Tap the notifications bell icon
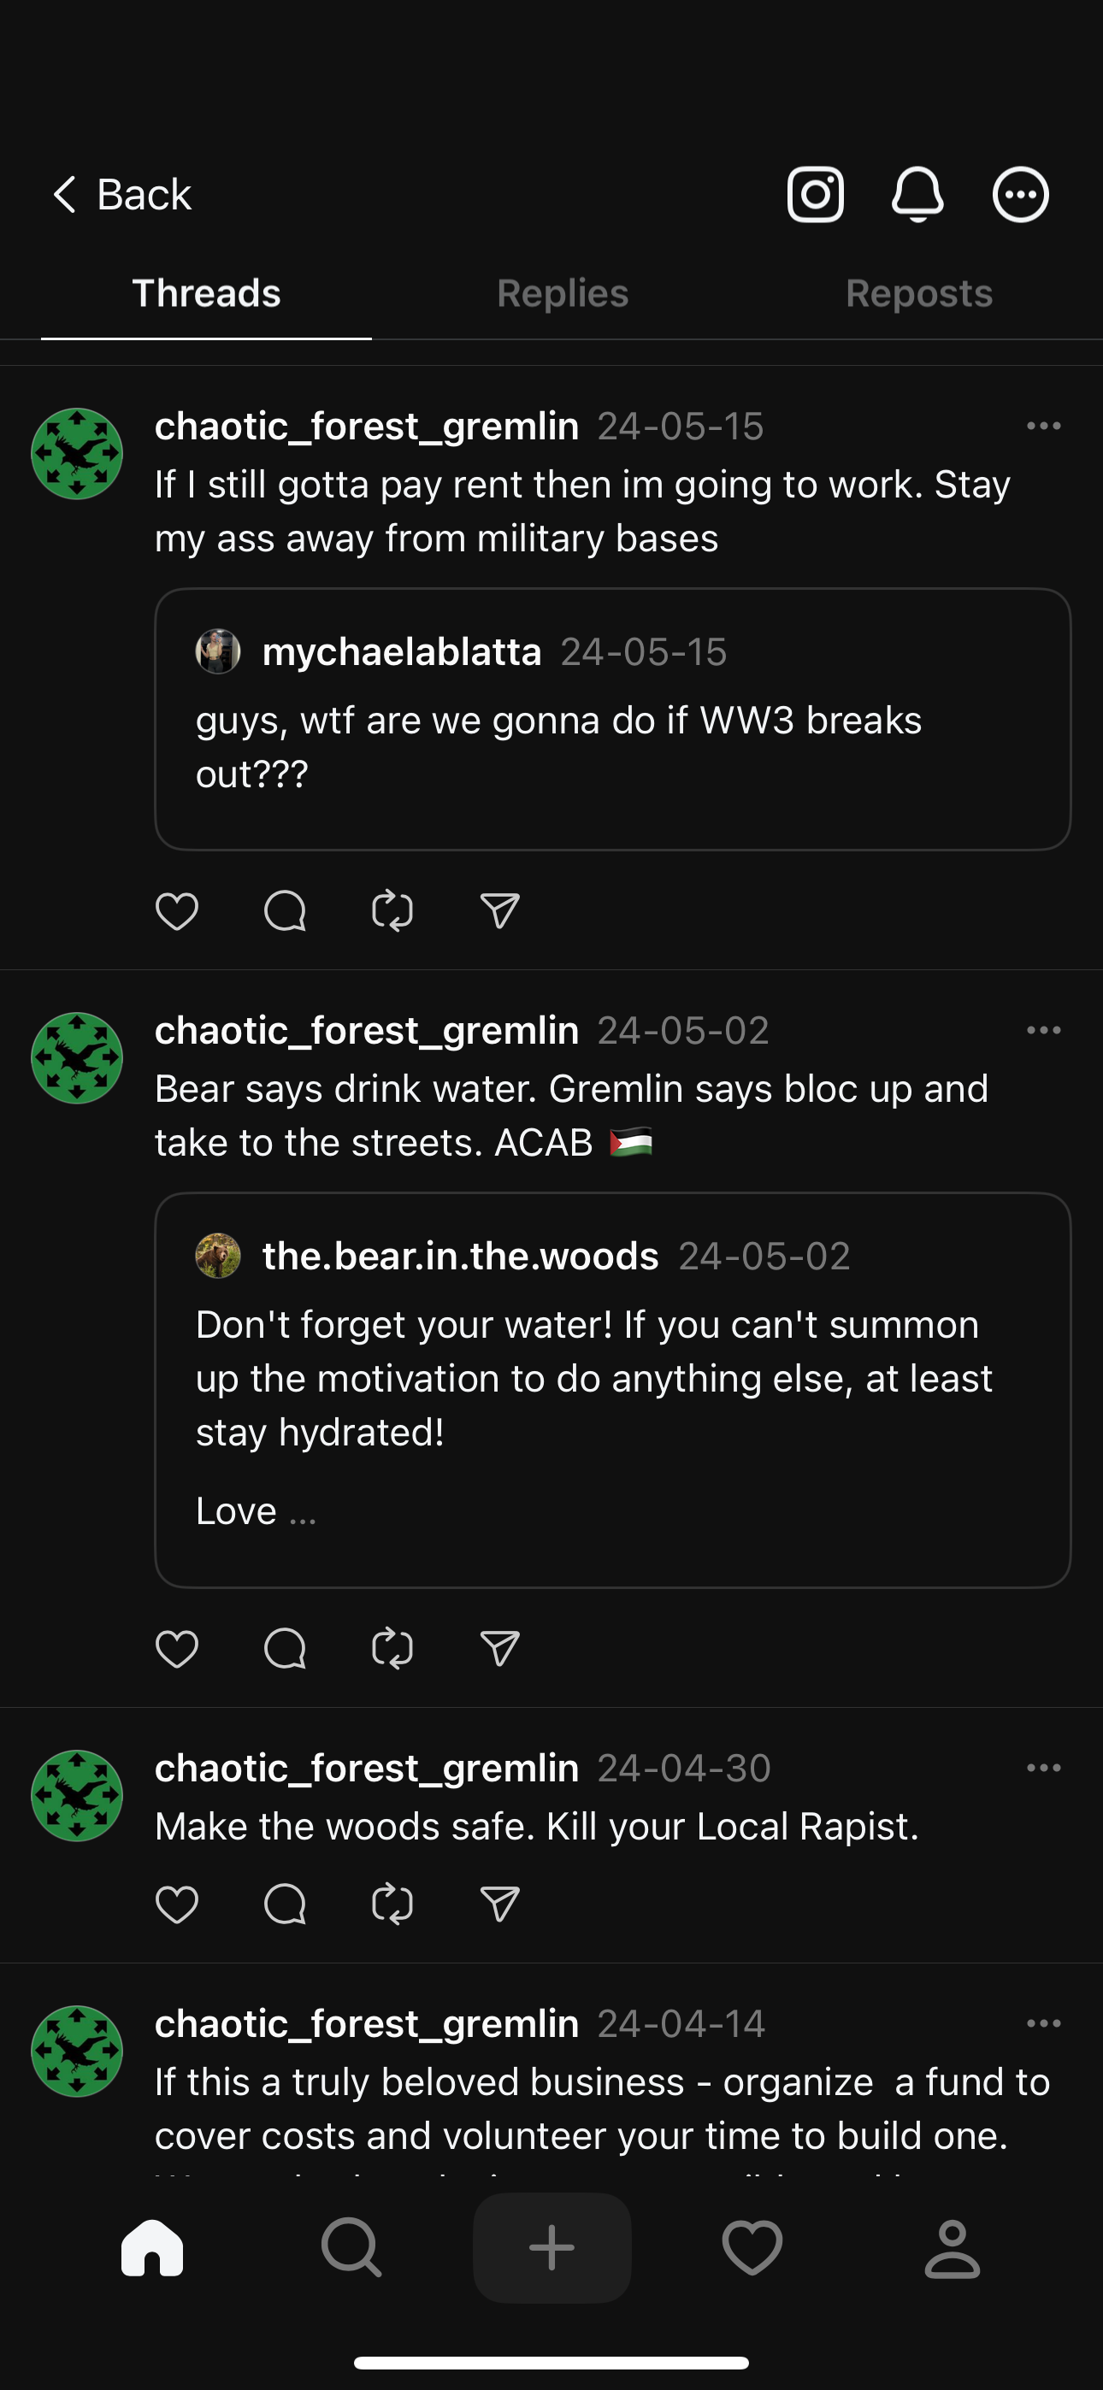Viewport: 1103px width, 2390px height. pos(917,195)
